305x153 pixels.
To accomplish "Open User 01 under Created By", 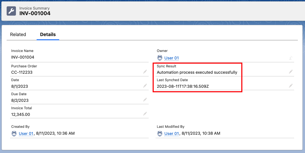I will [26, 134].
